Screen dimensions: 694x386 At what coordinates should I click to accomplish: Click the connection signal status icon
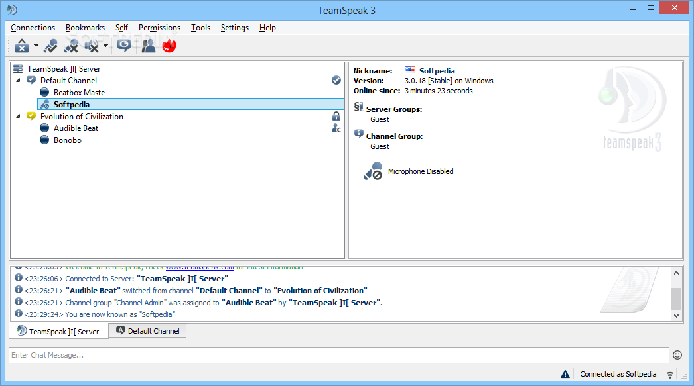point(670,374)
